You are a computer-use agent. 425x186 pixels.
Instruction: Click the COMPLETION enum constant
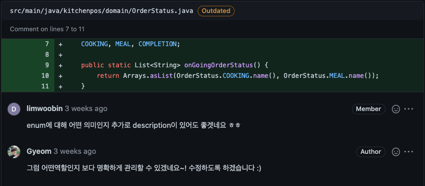coord(158,44)
